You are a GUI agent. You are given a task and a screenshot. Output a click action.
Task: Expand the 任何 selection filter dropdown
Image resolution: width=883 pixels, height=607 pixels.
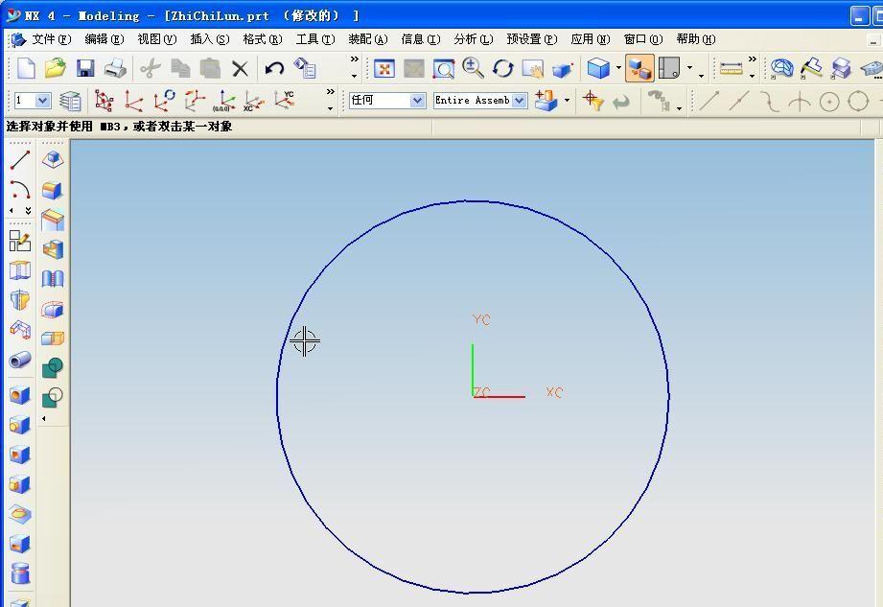point(417,101)
